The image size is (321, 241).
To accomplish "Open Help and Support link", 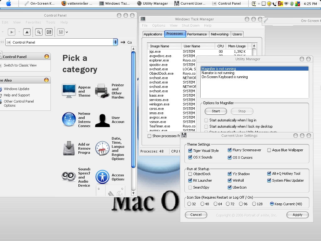I will click(17, 95).
